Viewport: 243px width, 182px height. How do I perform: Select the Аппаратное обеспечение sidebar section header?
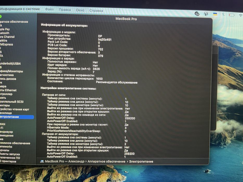(14, 22)
